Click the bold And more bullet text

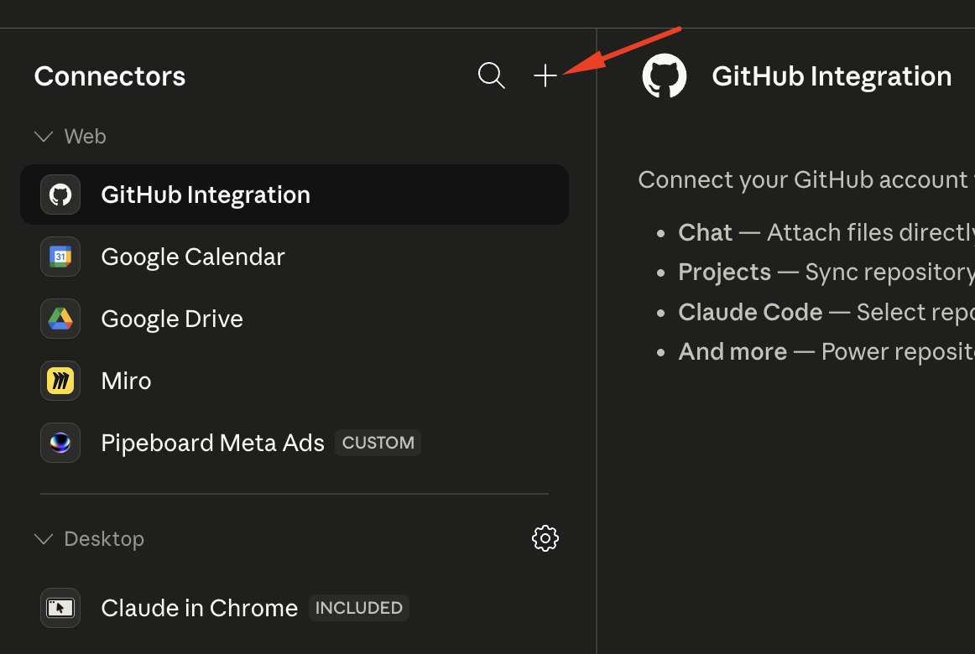[733, 351]
